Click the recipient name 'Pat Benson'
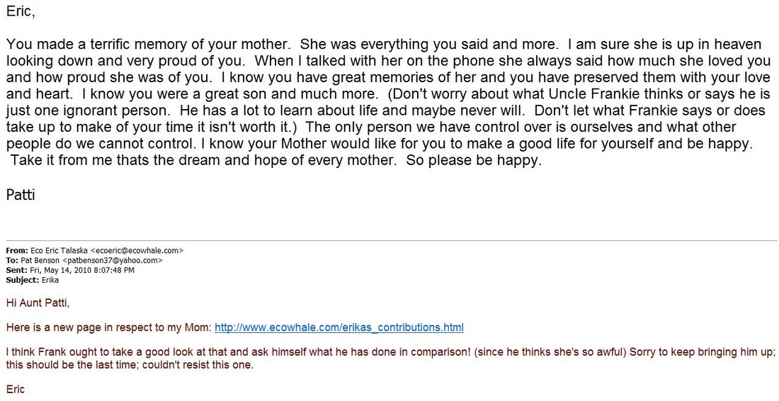The height and width of the screenshot is (401, 779). pos(40,261)
